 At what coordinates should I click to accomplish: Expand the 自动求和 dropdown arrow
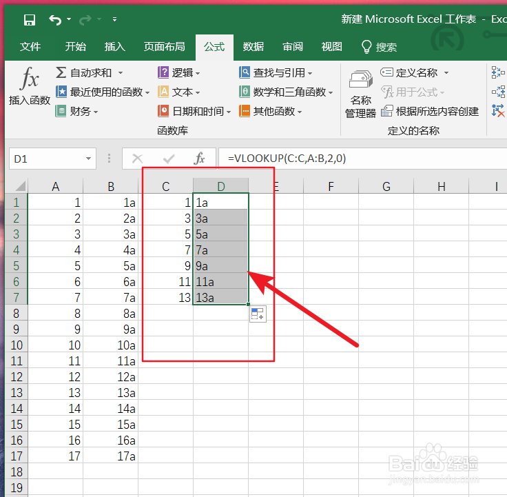(121, 73)
